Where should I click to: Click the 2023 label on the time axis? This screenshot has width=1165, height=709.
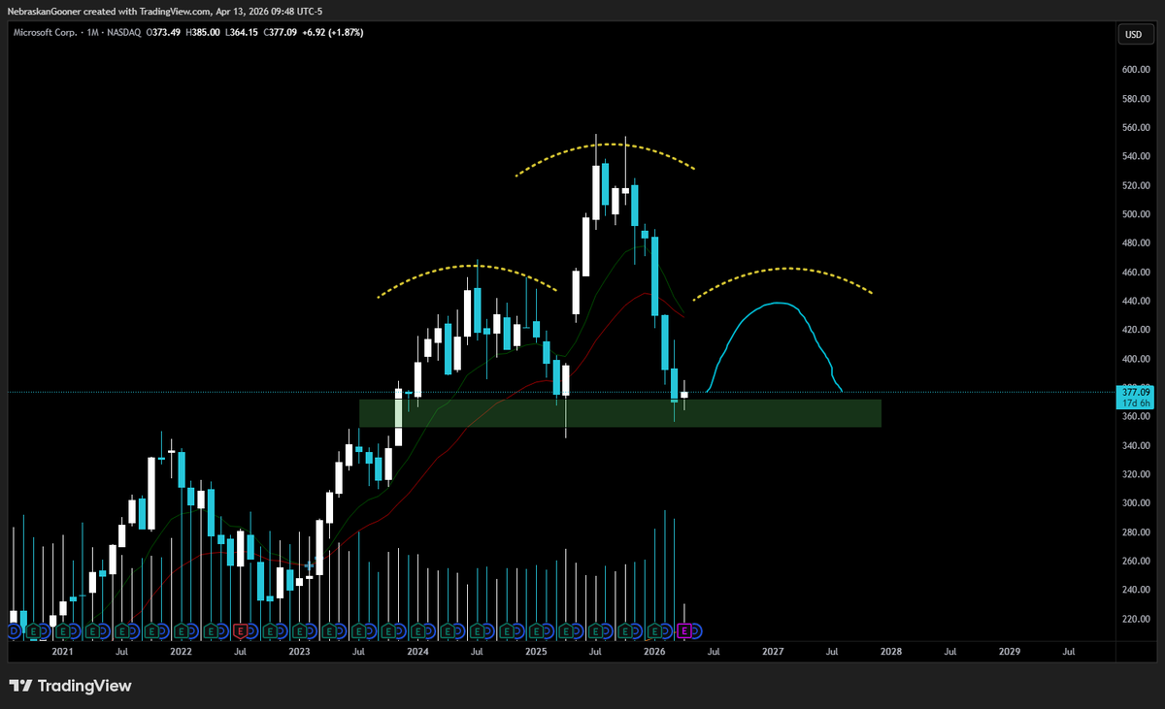click(x=299, y=652)
